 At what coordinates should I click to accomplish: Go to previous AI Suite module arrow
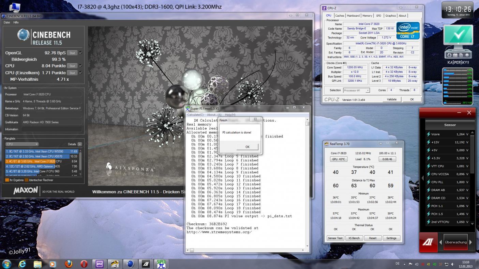440,242
